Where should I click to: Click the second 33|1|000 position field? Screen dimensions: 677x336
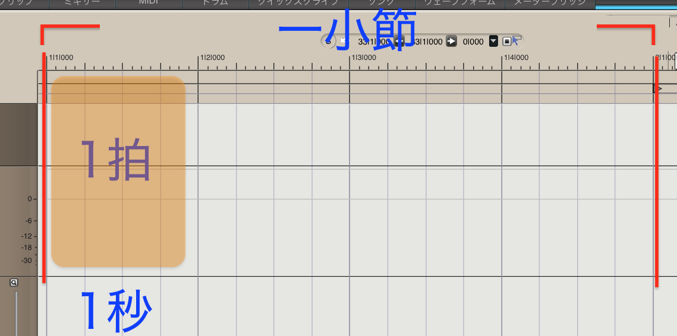point(427,42)
